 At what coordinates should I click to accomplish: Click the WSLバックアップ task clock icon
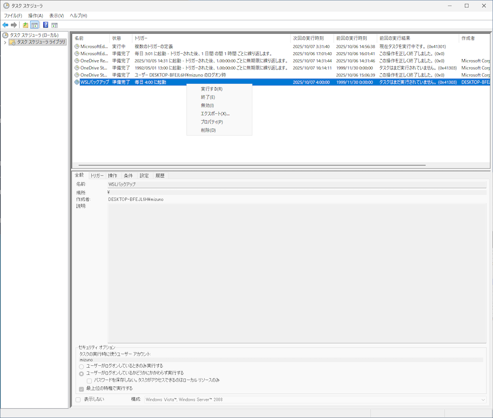[x=77, y=82]
